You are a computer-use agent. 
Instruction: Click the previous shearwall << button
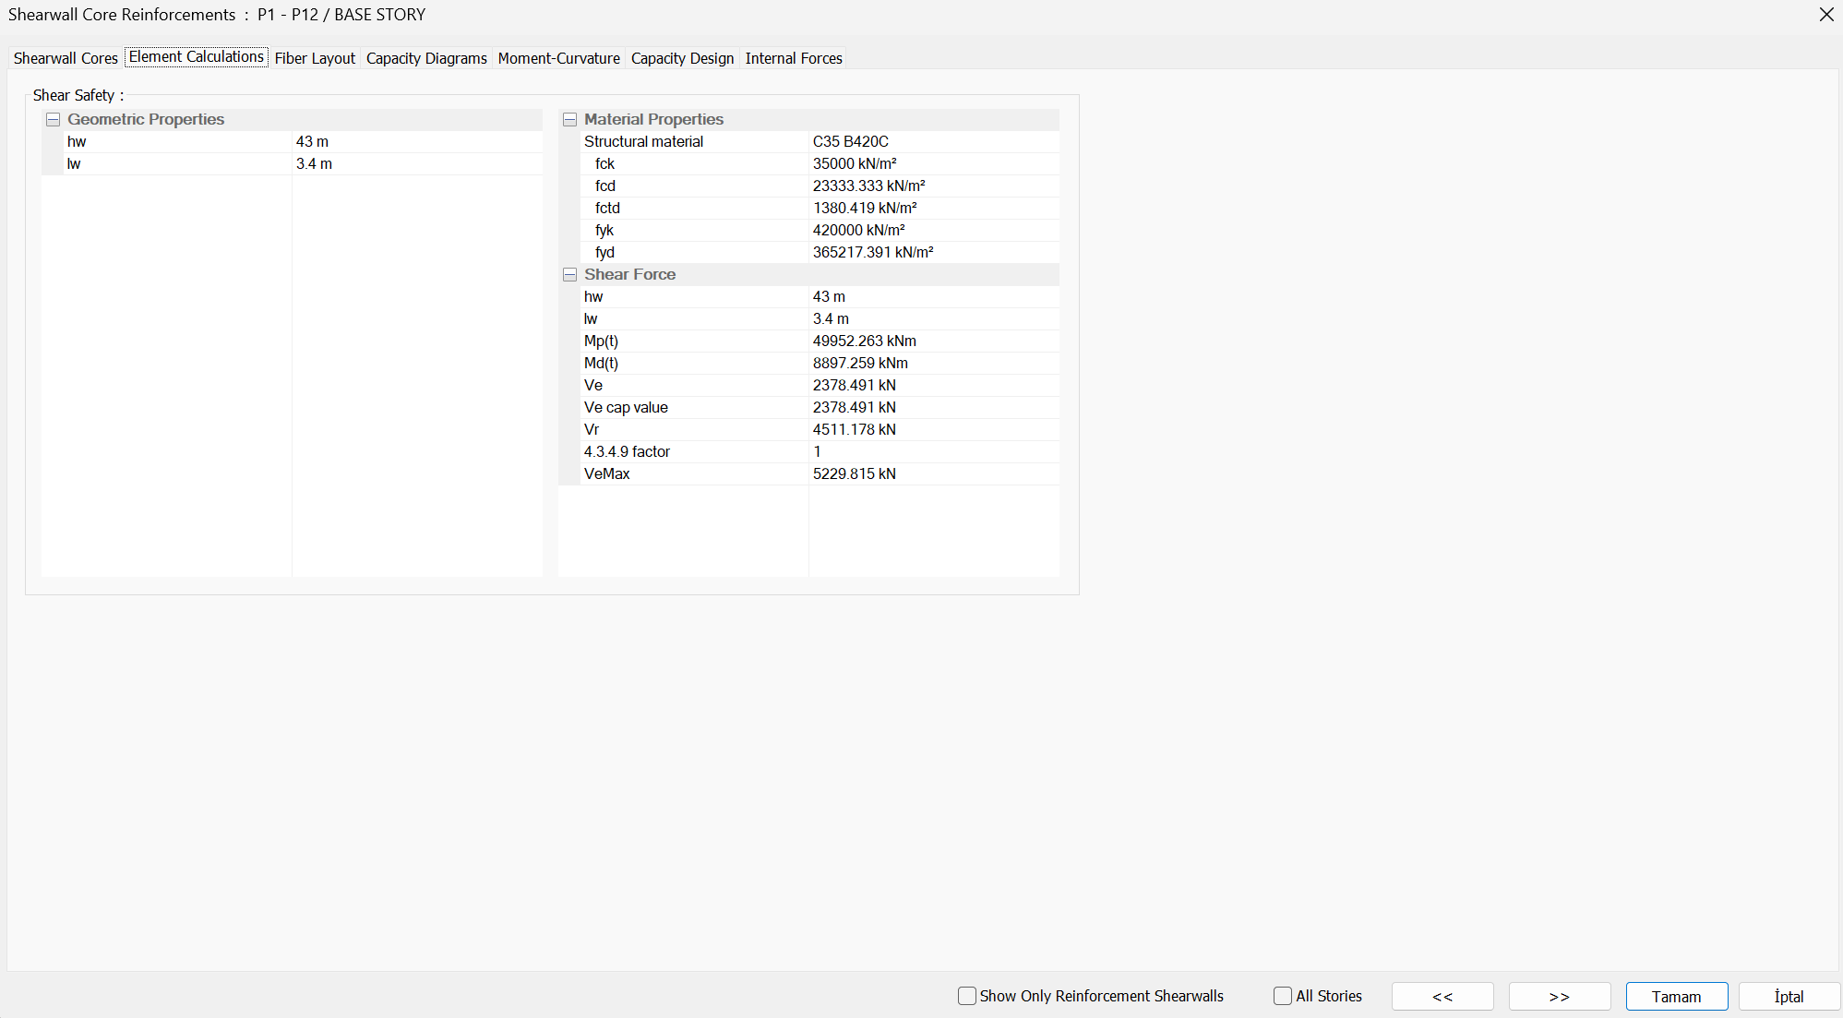coord(1442,997)
